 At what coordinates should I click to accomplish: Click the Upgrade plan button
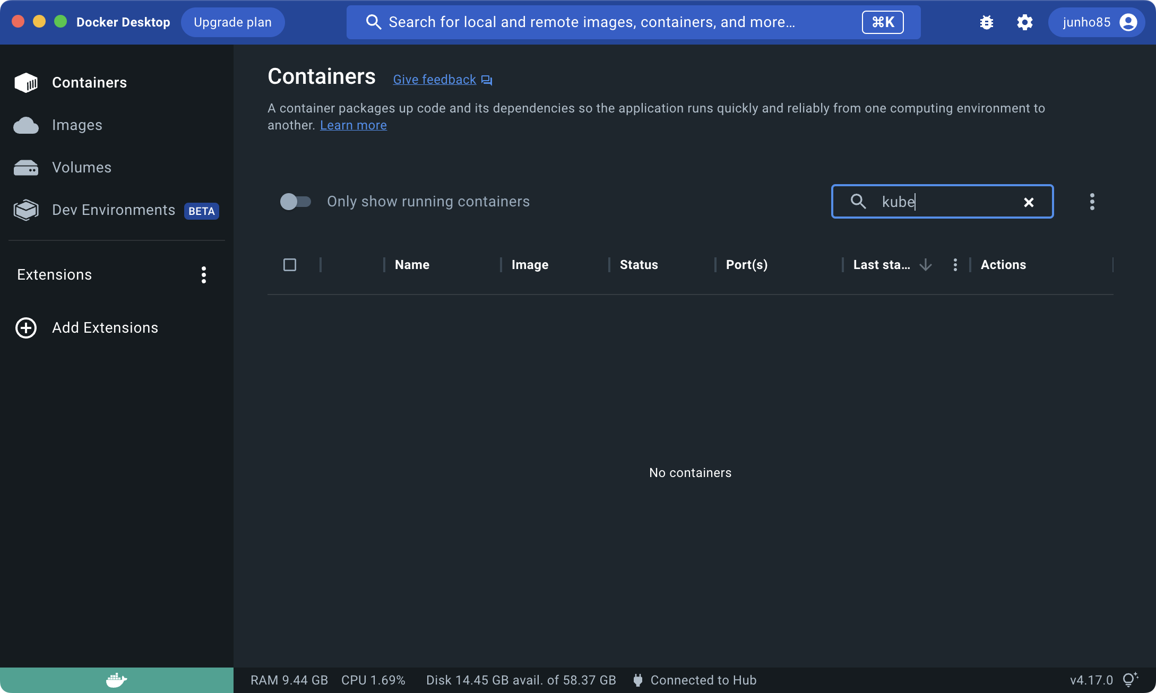pos(232,22)
